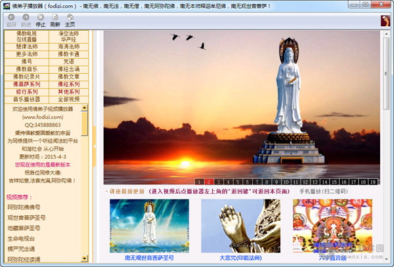Click the Guanyin statue sunset banner image

point(242,108)
